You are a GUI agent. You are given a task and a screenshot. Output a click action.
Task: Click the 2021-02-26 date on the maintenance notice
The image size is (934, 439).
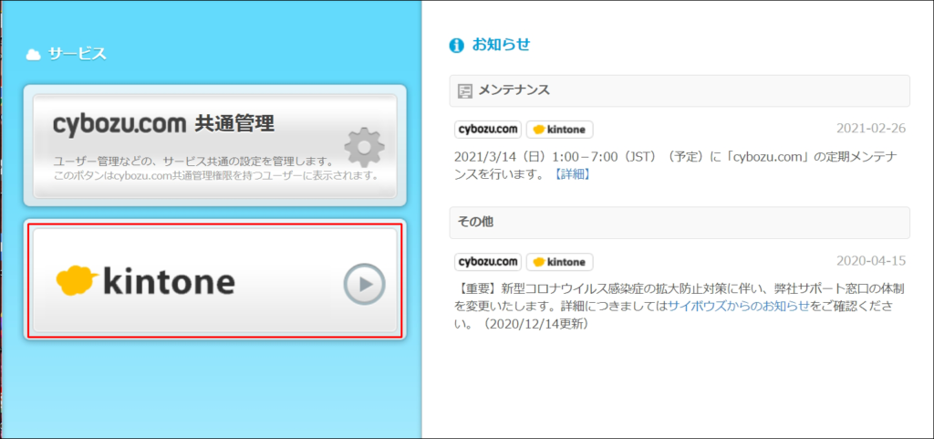pos(872,130)
